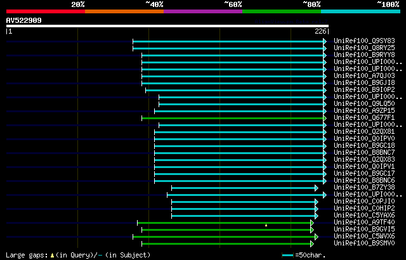406x260 pixels.
Task: Select the AV522909 query name
Action: pos(24,20)
